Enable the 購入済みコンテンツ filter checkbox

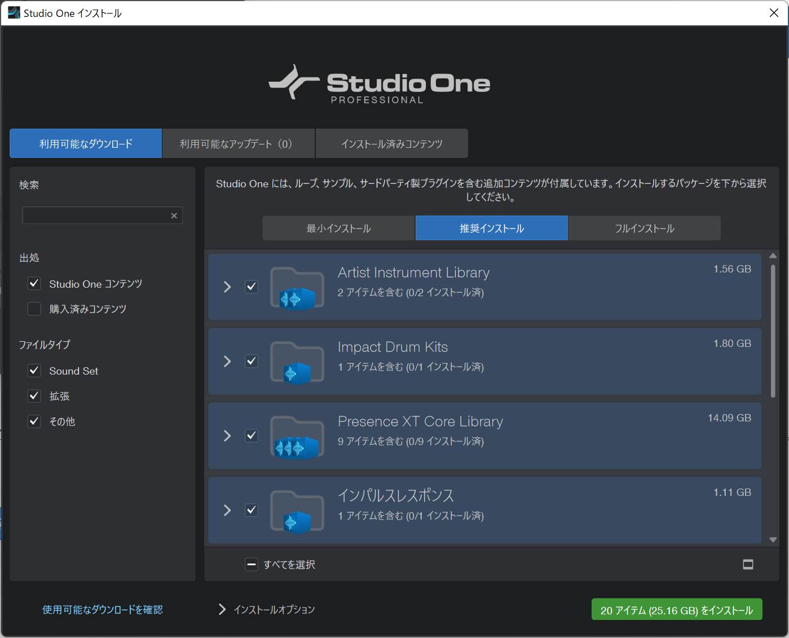tap(34, 309)
